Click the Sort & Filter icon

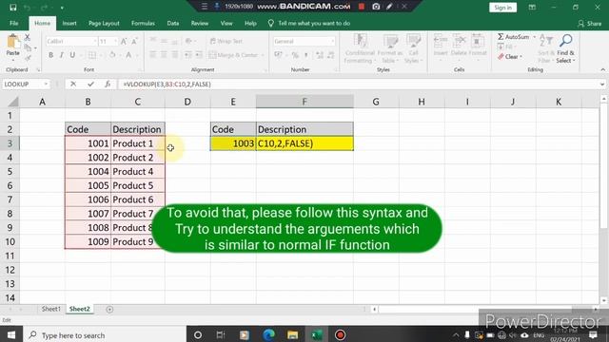click(546, 41)
